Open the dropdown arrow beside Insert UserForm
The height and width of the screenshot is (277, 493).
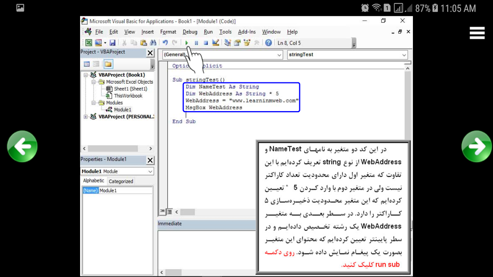105,43
